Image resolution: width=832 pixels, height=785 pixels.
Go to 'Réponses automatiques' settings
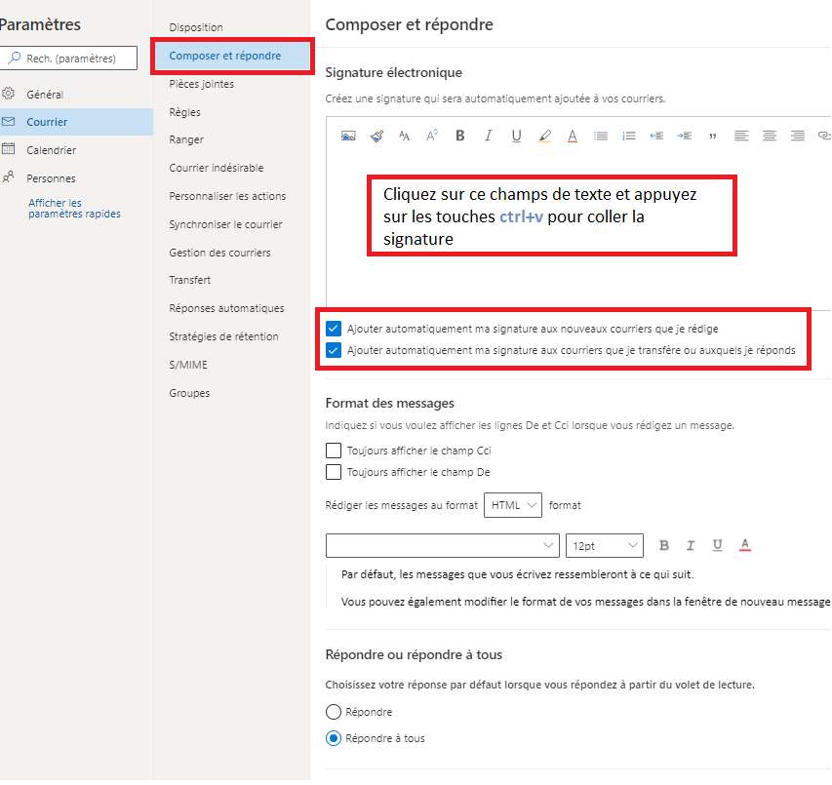[x=226, y=308]
